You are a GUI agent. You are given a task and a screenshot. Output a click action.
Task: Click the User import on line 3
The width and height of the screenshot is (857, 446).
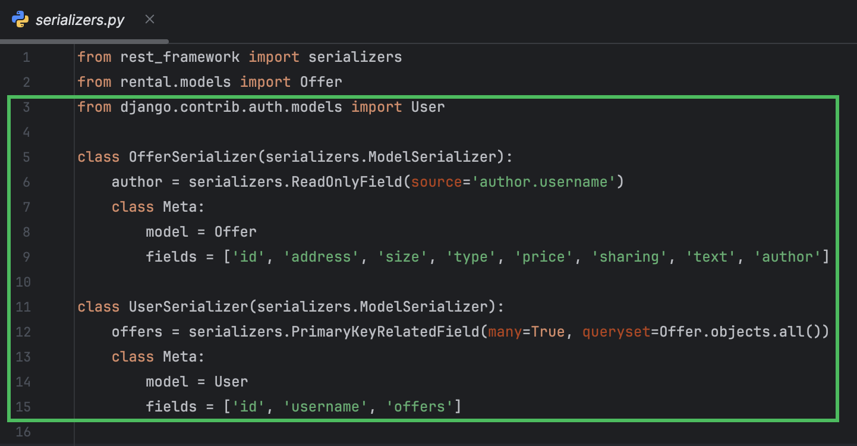427,106
